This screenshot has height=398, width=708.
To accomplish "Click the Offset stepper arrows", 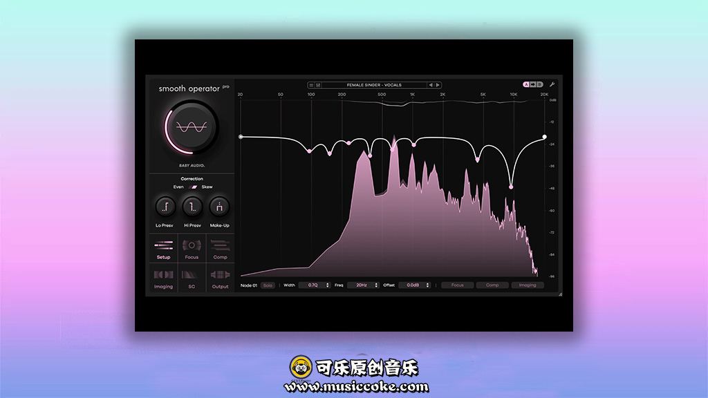I will 427,285.
